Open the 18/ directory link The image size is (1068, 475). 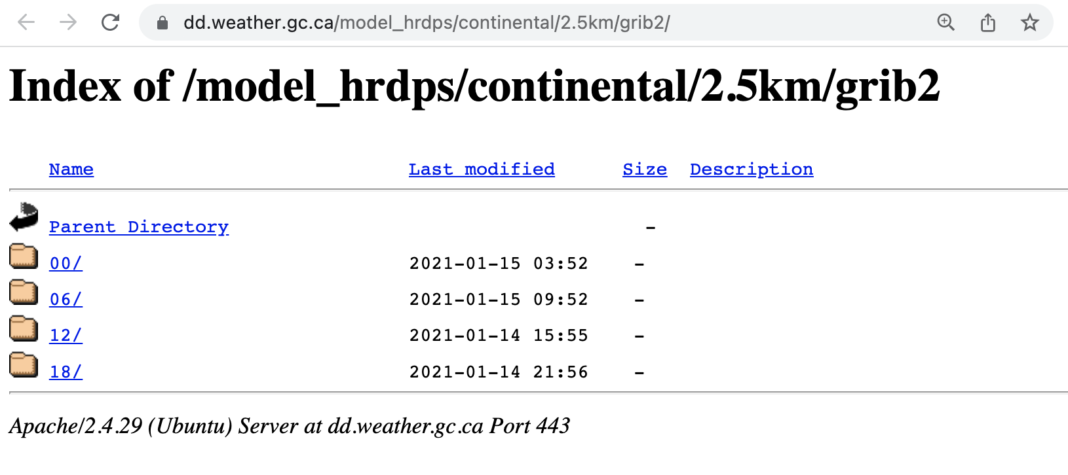click(66, 372)
